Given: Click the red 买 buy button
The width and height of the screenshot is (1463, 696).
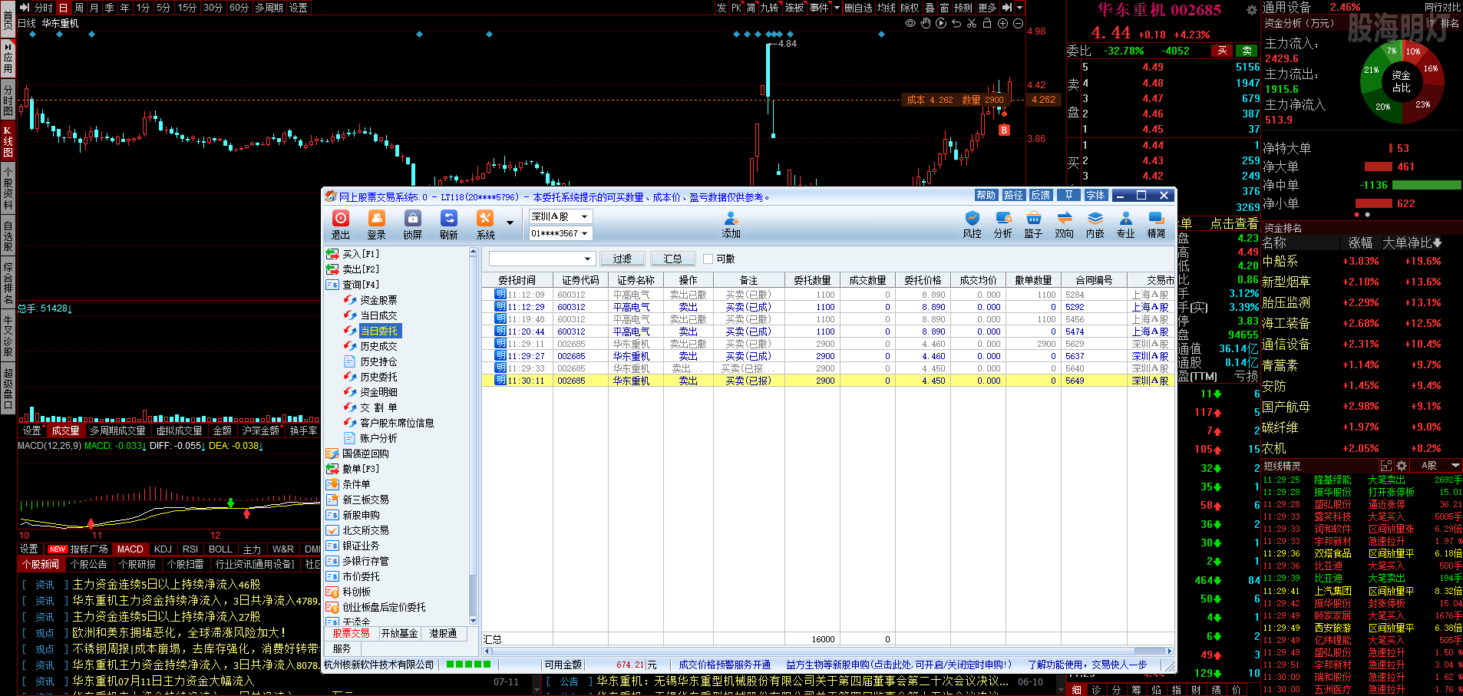Looking at the screenshot, I should [1222, 51].
